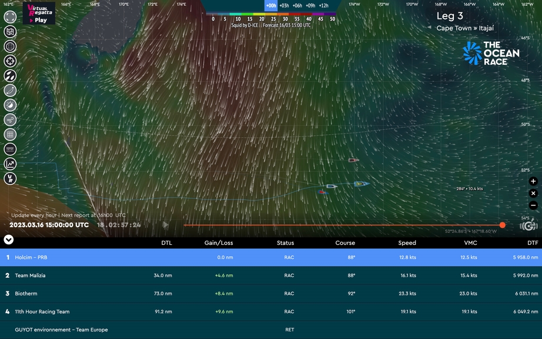Click Team Malizia DTL 34.0 nm
The width and height of the screenshot is (542, 339).
tap(163, 275)
